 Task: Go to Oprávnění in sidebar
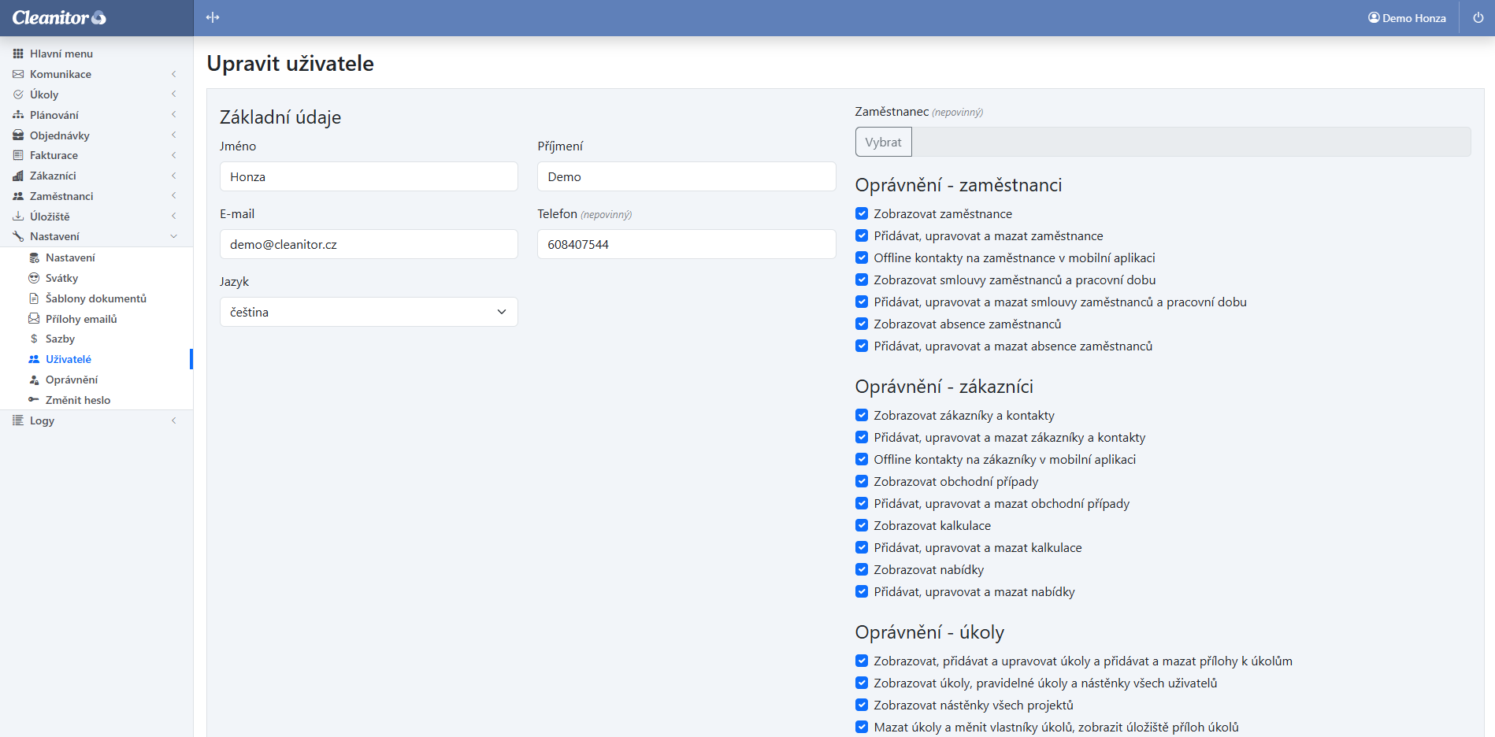[71, 380]
